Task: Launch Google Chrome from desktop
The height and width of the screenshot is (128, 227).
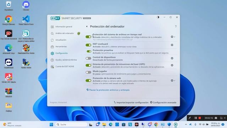Action: tap(9, 20)
